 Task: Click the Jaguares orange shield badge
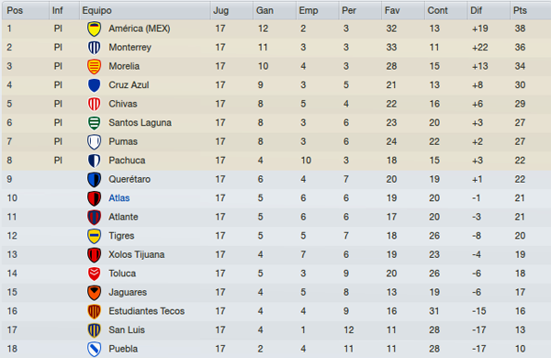pyautogui.click(x=94, y=292)
